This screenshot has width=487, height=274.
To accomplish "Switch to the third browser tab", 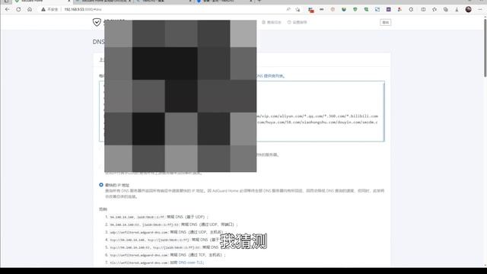I will [x=164, y=2].
